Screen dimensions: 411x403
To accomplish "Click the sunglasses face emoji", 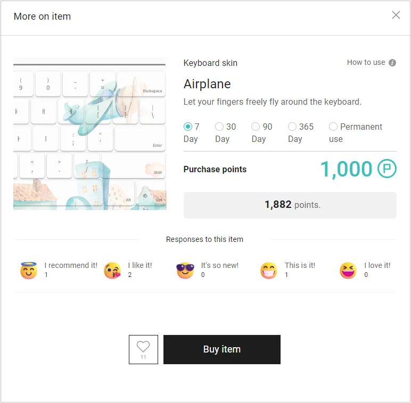I will click(x=185, y=270).
